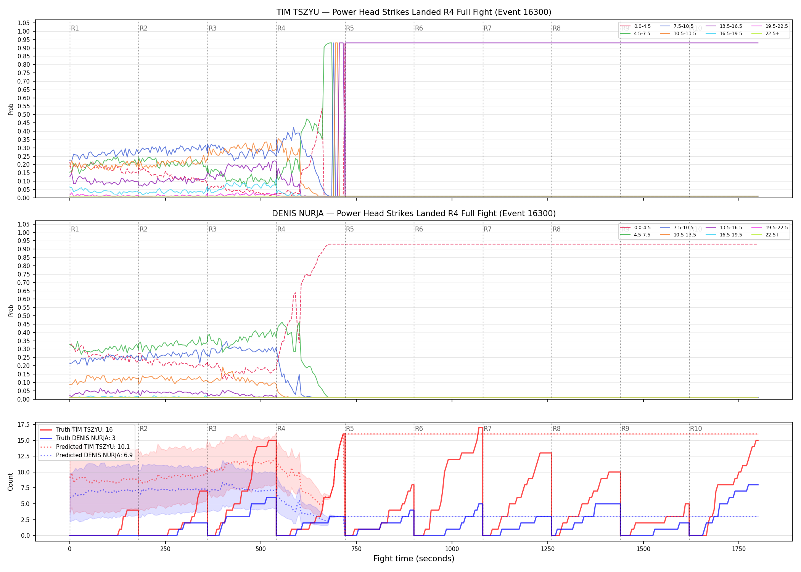801x572 pixels.
Task: Select the 22.5+ legend entry in TIM TSZYU chart
Action: [766, 34]
